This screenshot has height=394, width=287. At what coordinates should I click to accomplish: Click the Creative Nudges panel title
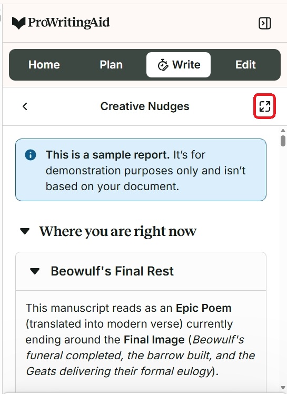pos(145,106)
